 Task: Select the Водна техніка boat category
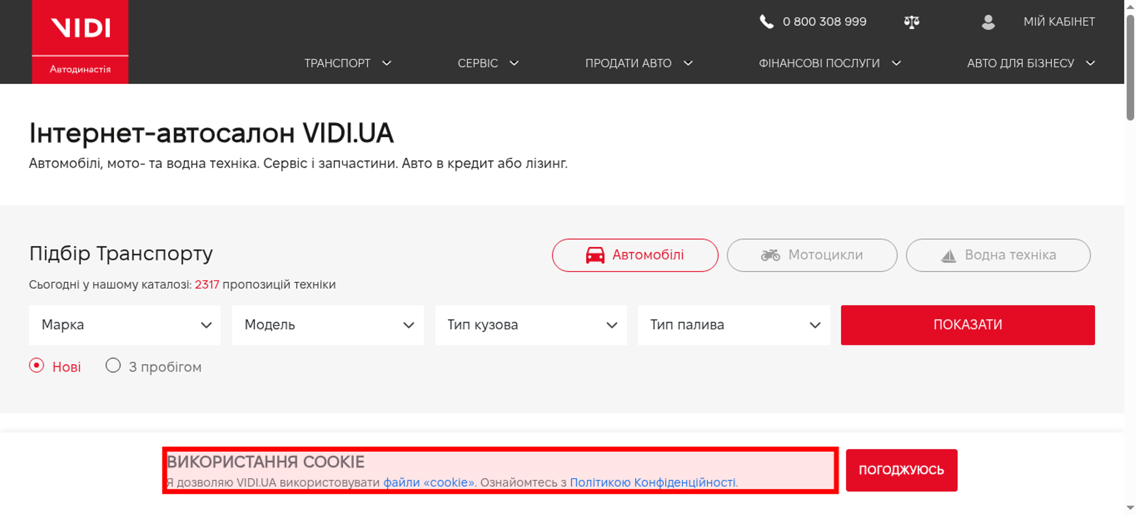click(997, 255)
